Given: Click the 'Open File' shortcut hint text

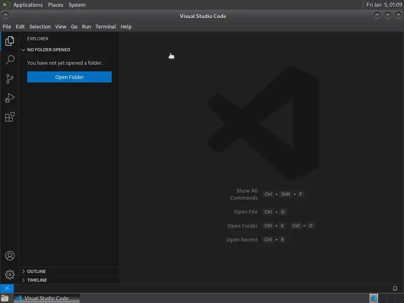Looking at the screenshot, I should coord(246,211).
